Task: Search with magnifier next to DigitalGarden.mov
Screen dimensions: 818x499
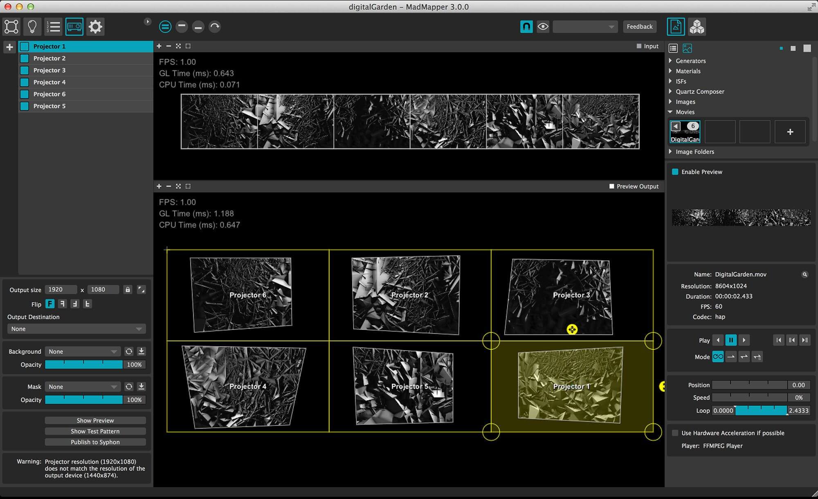Action: point(805,275)
